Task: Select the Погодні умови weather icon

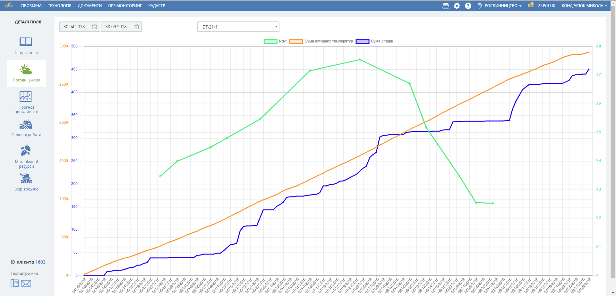Action: 26,70
